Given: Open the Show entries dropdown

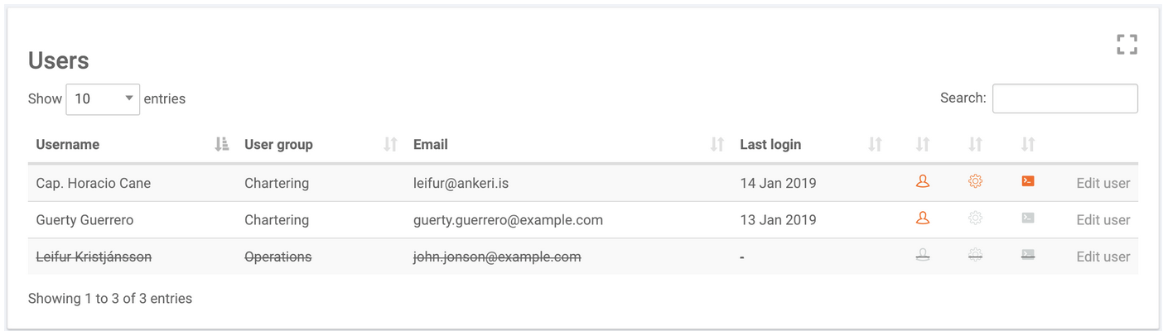Looking at the screenshot, I should click(x=103, y=98).
